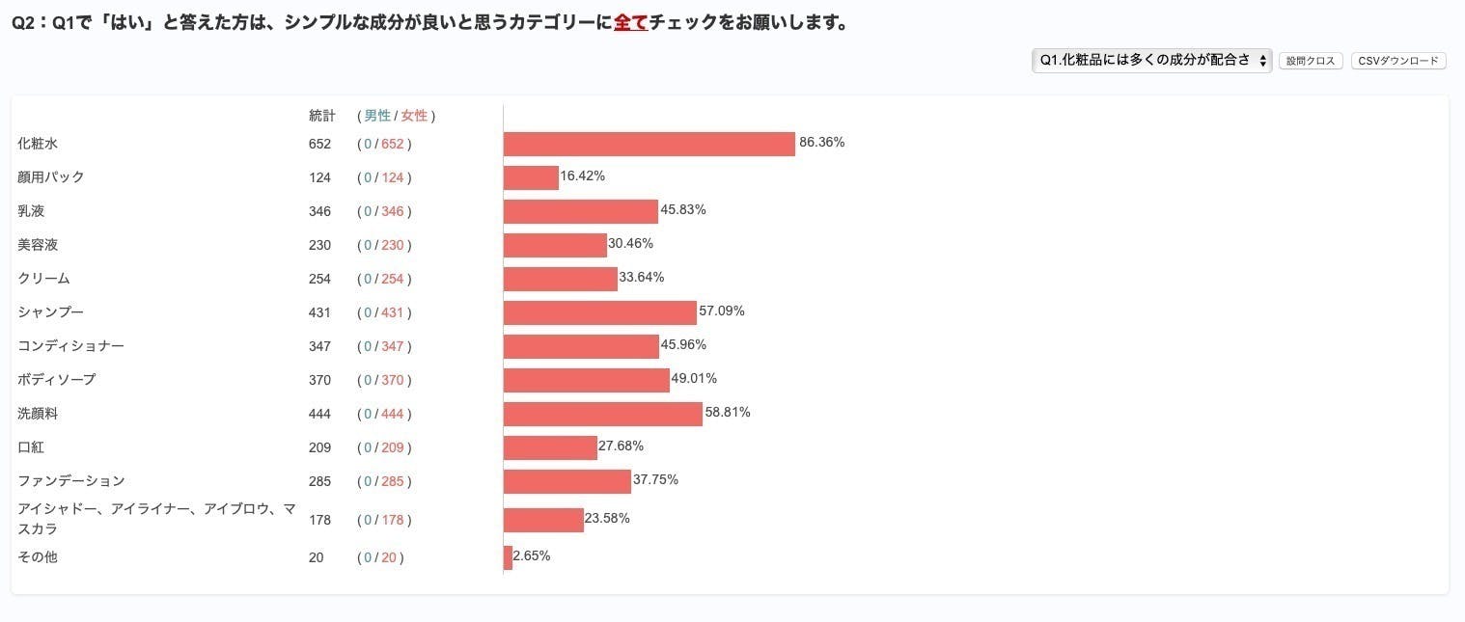Click the bar showing 2.65% for その他
The image size is (1465, 622).
[507, 556]
